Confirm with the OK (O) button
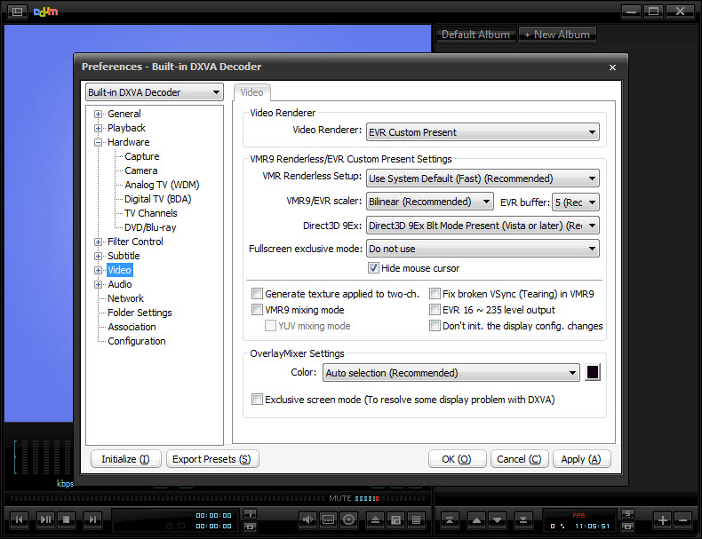The width and height of the screenshot is (702, 539). (457, 459)
